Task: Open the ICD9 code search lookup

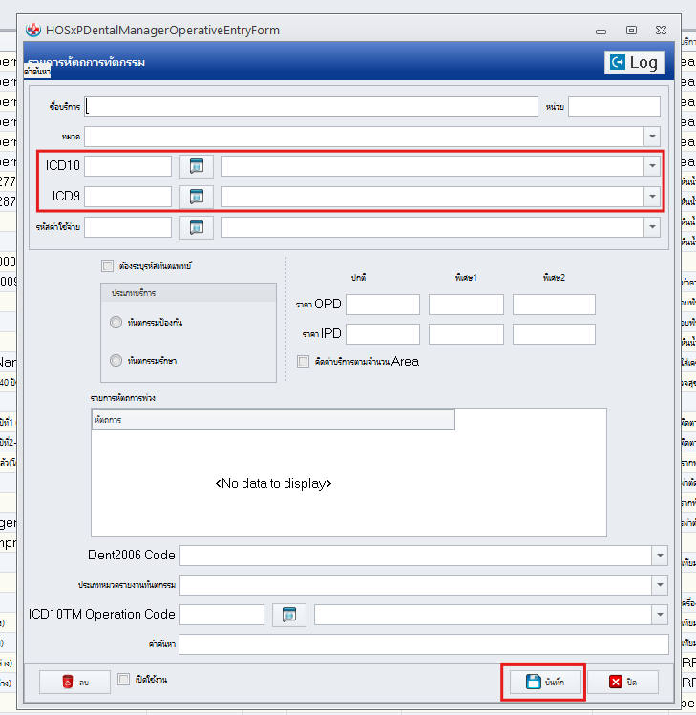Action: pyautogui.click(x=197, y=197)
